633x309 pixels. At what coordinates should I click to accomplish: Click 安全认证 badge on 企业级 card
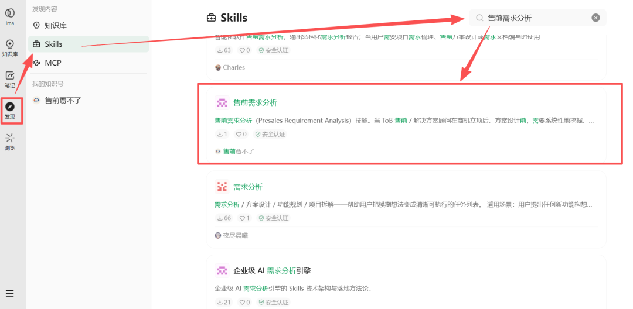coord(274,302)
